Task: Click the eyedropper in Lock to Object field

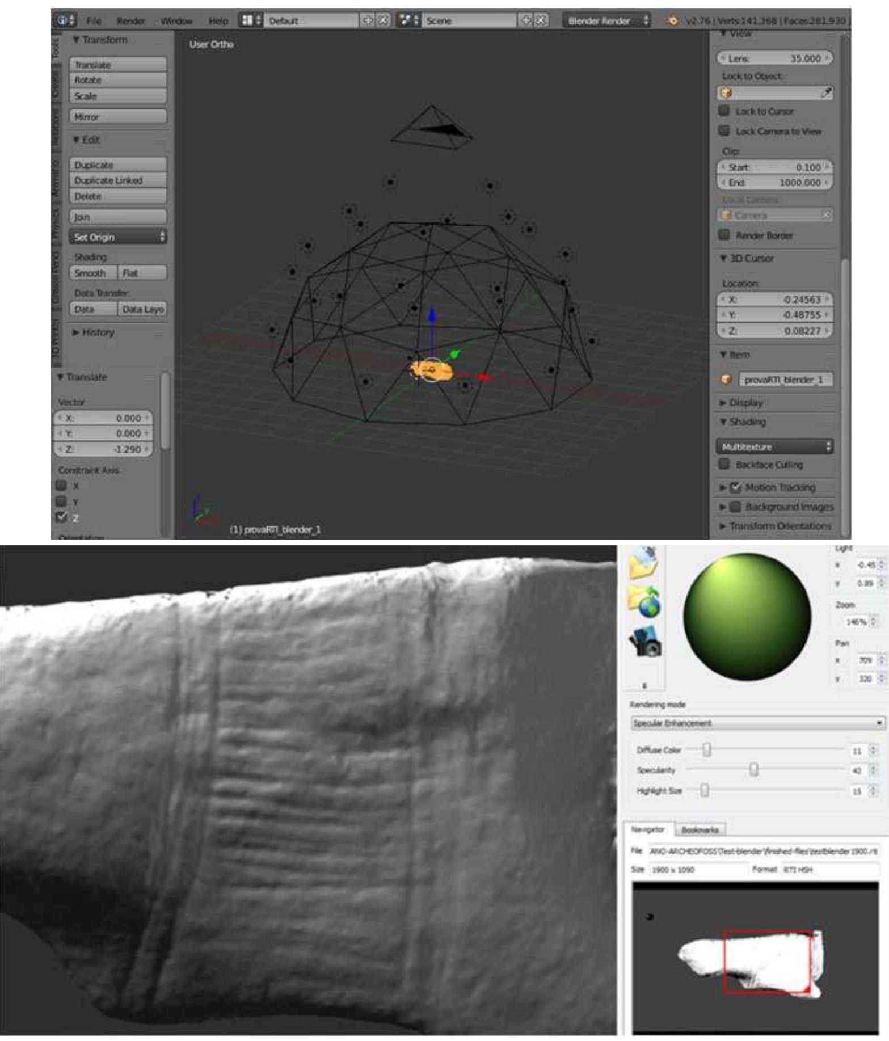Action: [x=826, y=92]
